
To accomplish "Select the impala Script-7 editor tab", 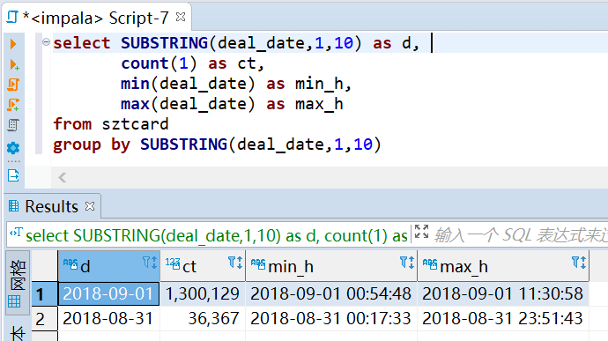I will [96, 18].
